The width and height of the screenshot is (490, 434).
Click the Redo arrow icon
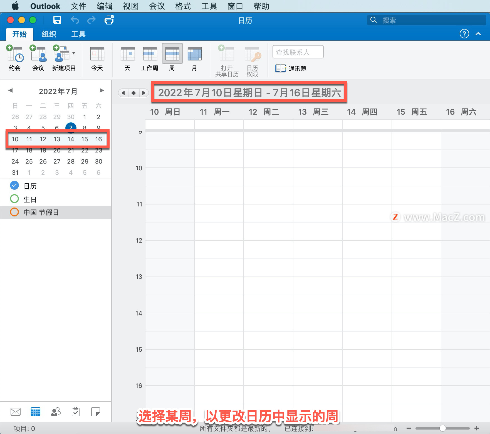91,20
